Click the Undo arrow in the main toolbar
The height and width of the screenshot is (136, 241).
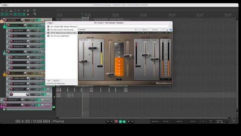[19, 11]
